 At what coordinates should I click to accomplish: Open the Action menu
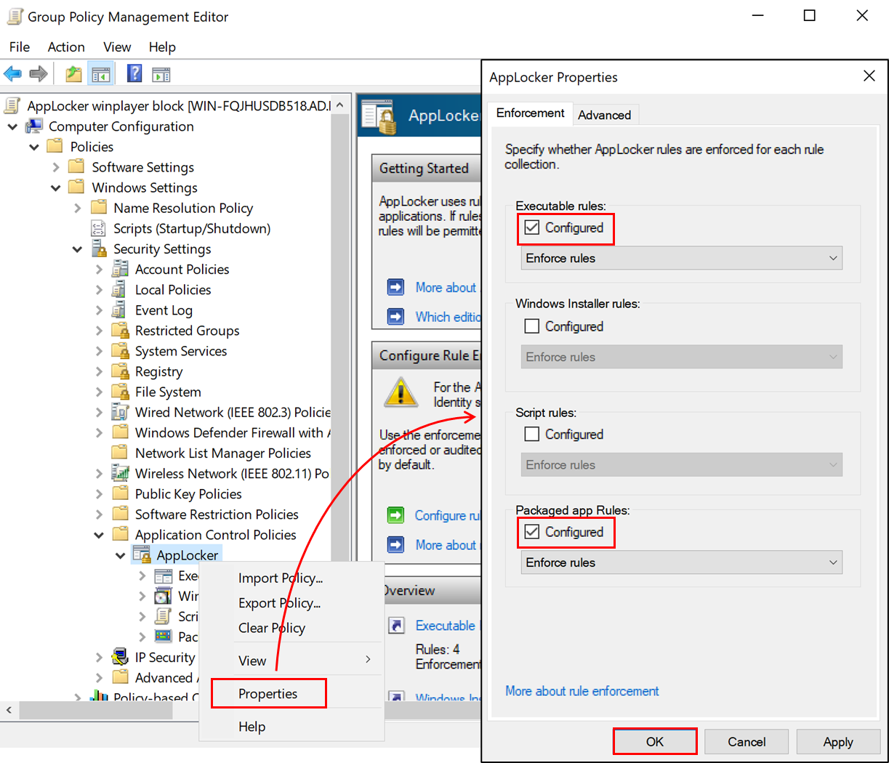[x=66, y=47]
